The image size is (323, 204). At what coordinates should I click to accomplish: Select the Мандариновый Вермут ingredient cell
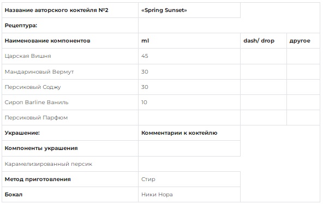click(x=70, y=71)
